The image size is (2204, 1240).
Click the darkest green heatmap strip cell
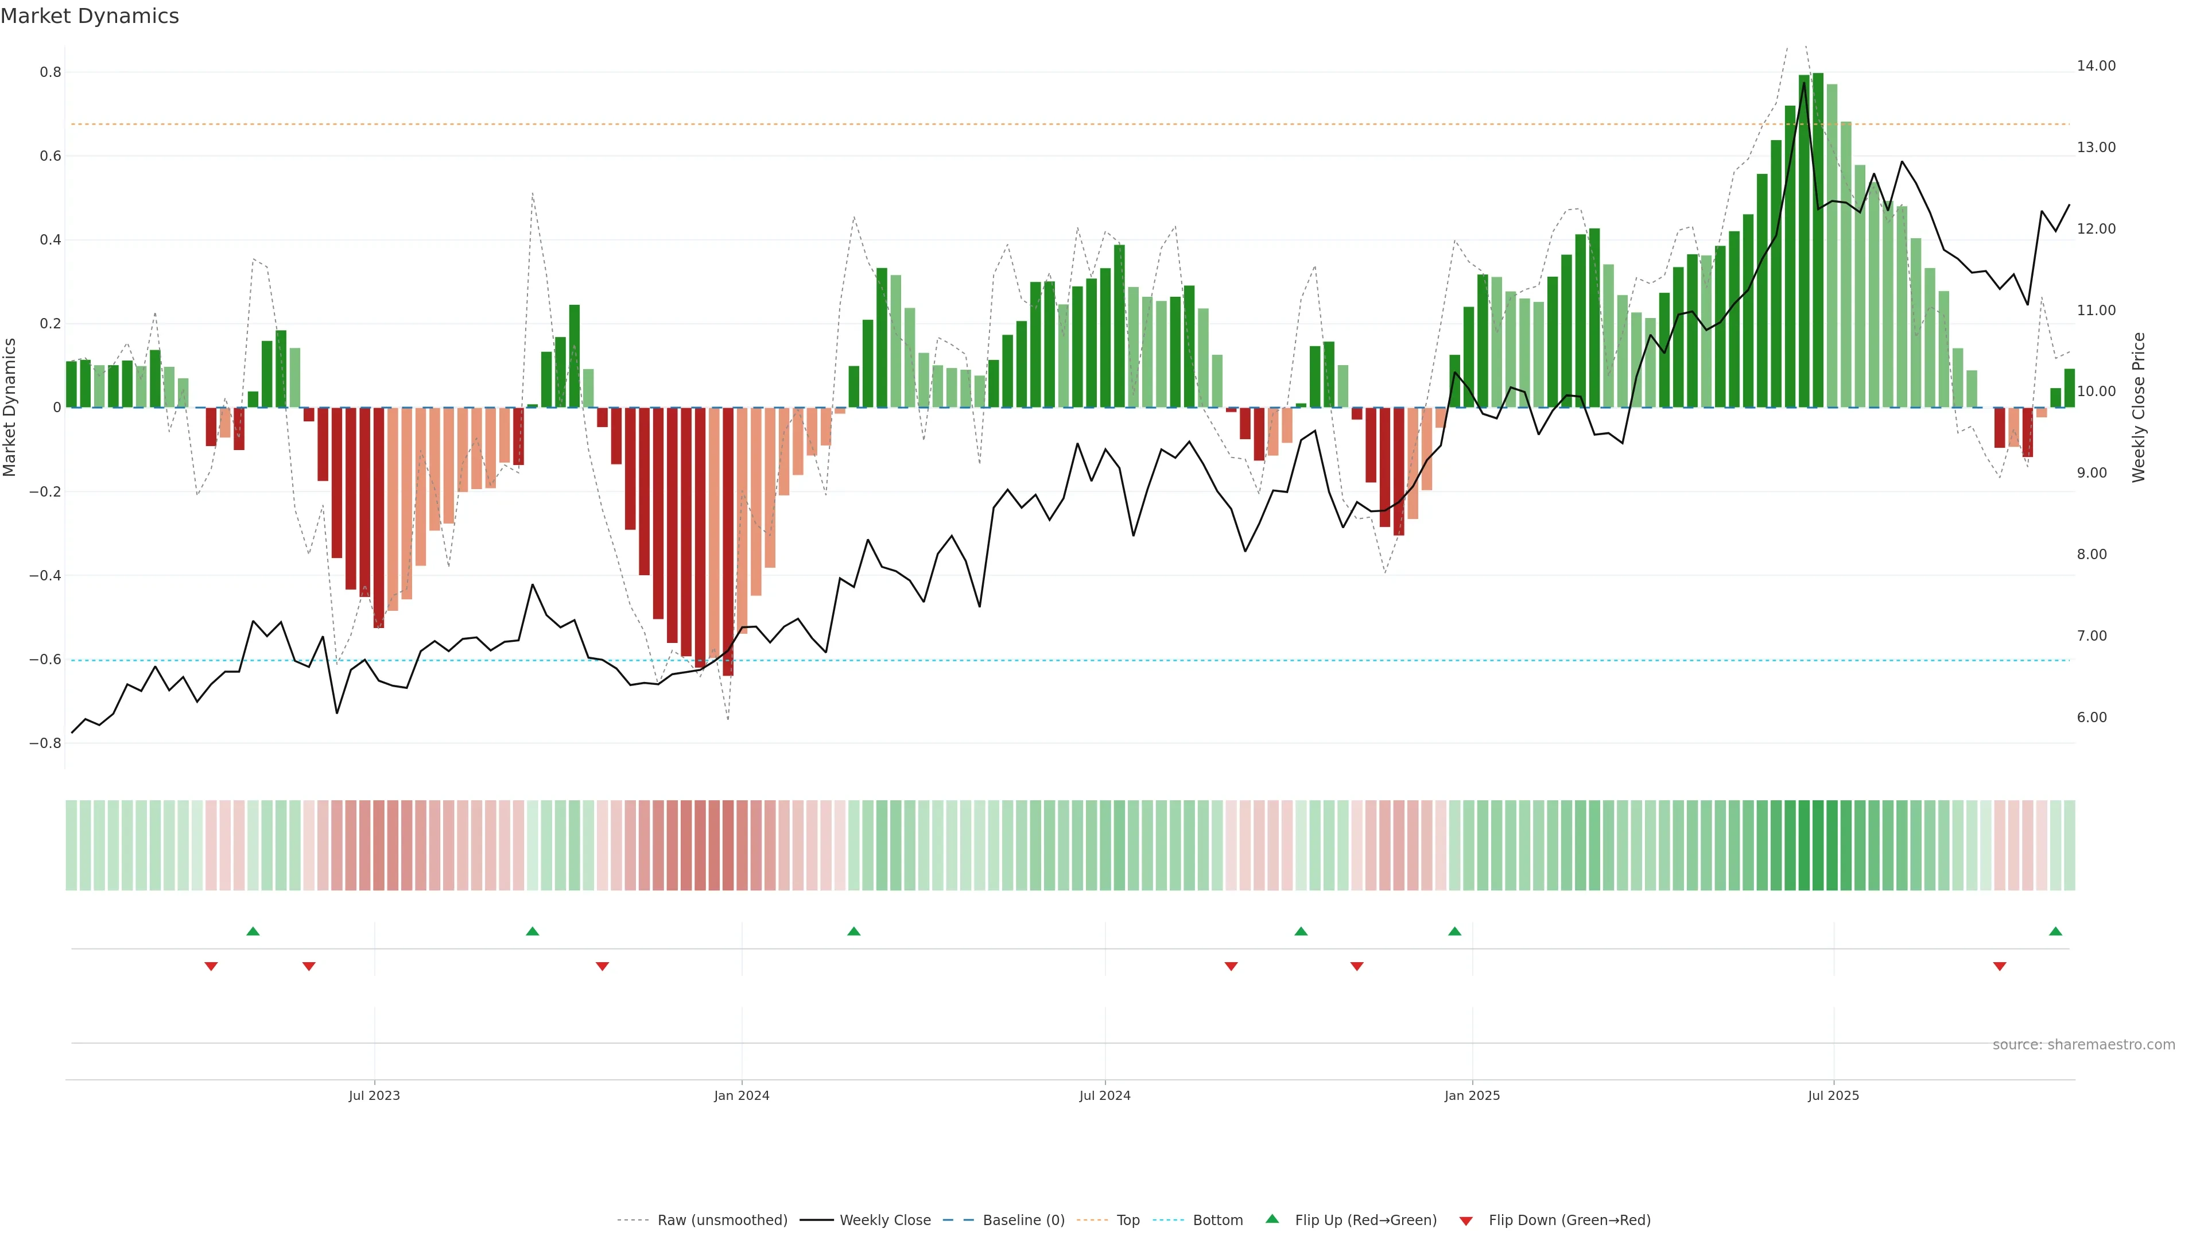pos(1818,846)
